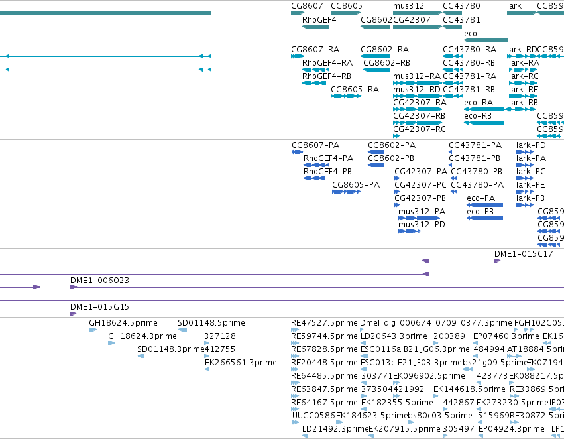Click the 327128 EST feature
Screen dimensions: 564x439
click(207, 343)
